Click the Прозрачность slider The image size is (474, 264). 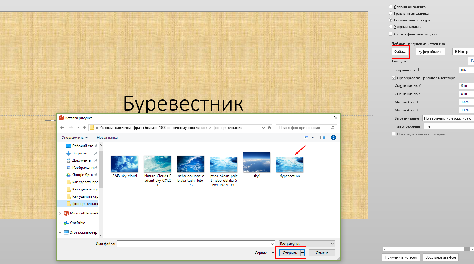pyautogui.click(x=438, y=70)
